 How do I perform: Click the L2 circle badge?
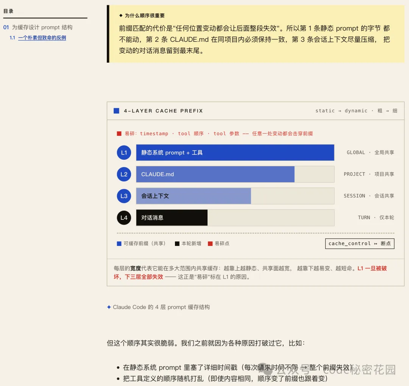[124, 174]
